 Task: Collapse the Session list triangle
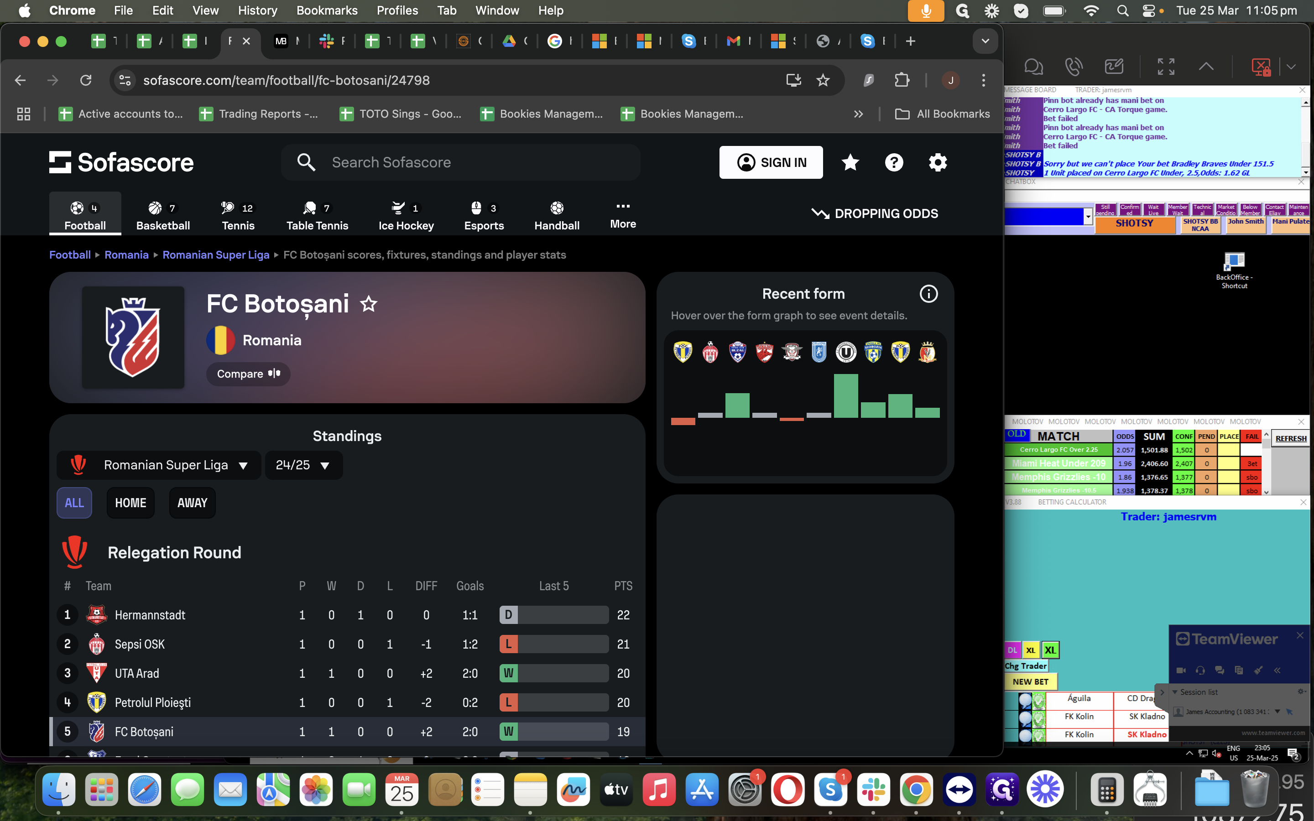1175,692
